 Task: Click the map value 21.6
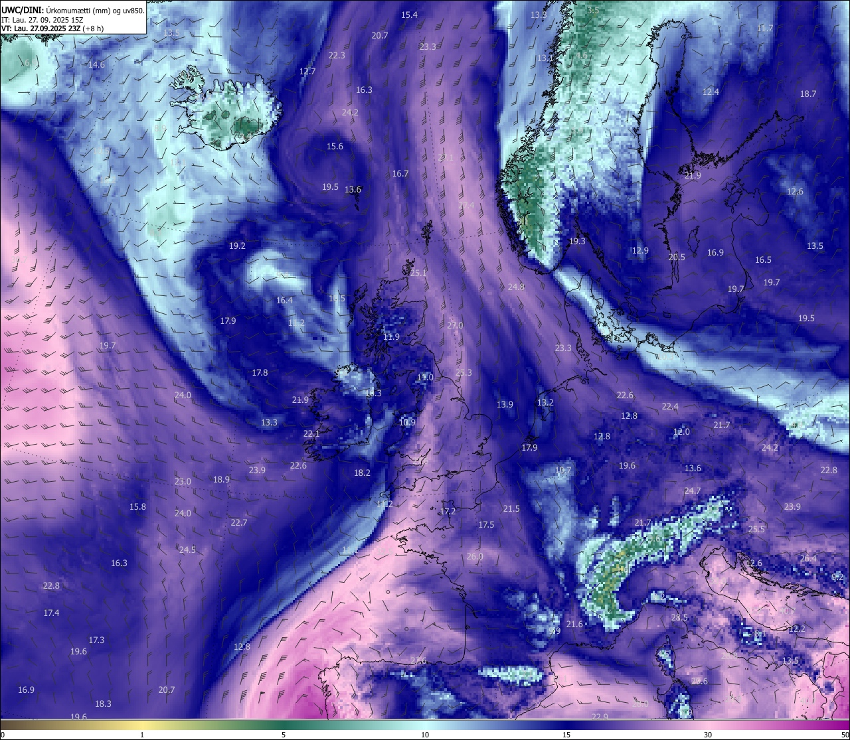[574, 624]
